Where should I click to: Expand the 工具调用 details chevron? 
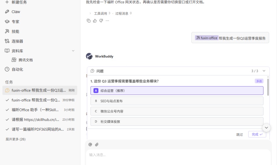pos(90,13)
